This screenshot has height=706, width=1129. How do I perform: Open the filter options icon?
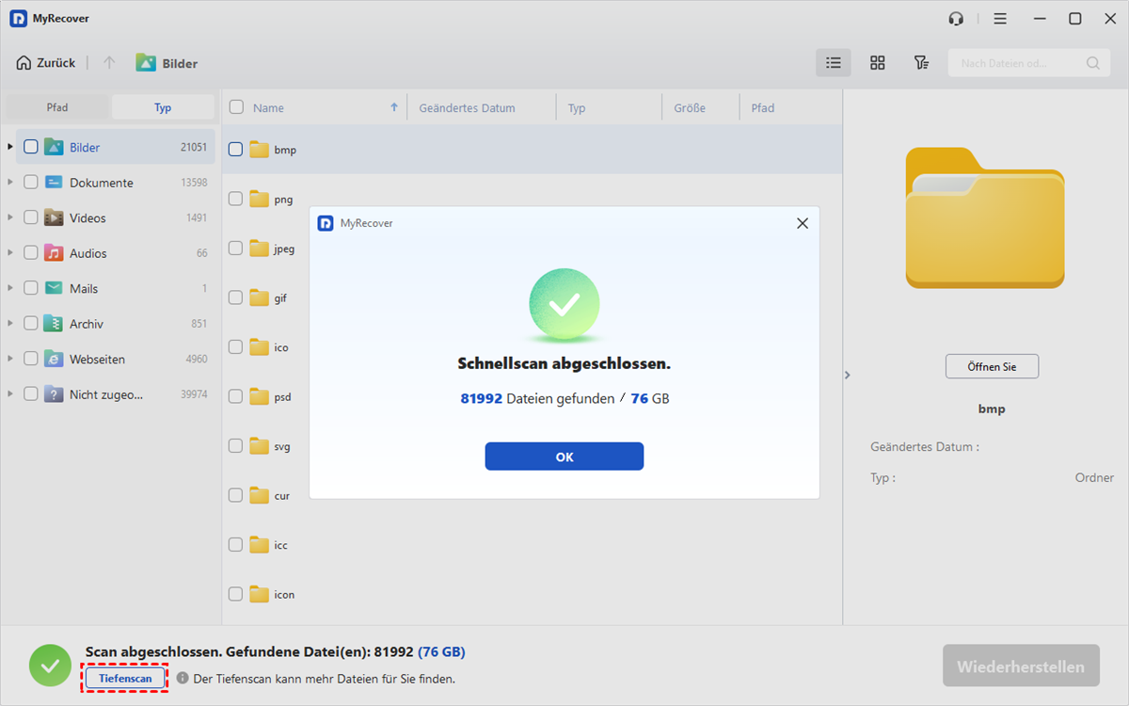pyautogui.click(x=921, y=63)
